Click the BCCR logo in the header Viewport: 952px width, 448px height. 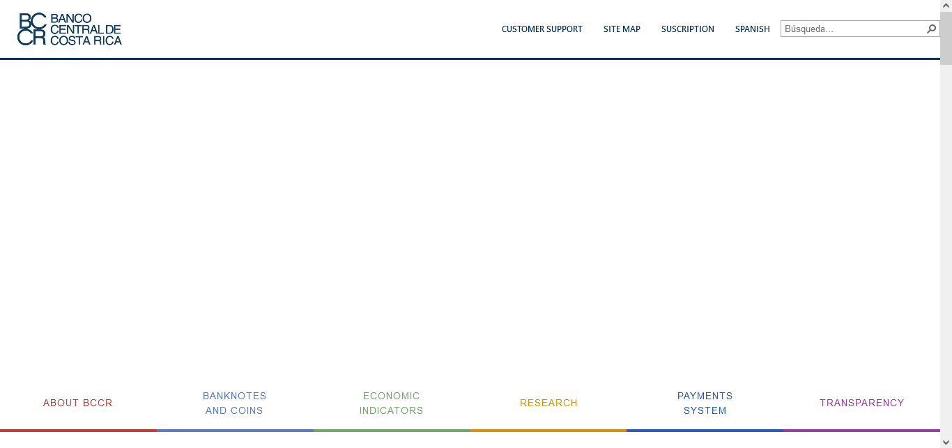[70, 29]
